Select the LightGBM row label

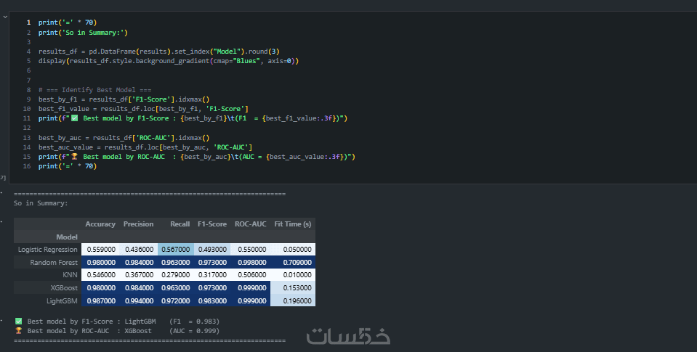(62, 301)
